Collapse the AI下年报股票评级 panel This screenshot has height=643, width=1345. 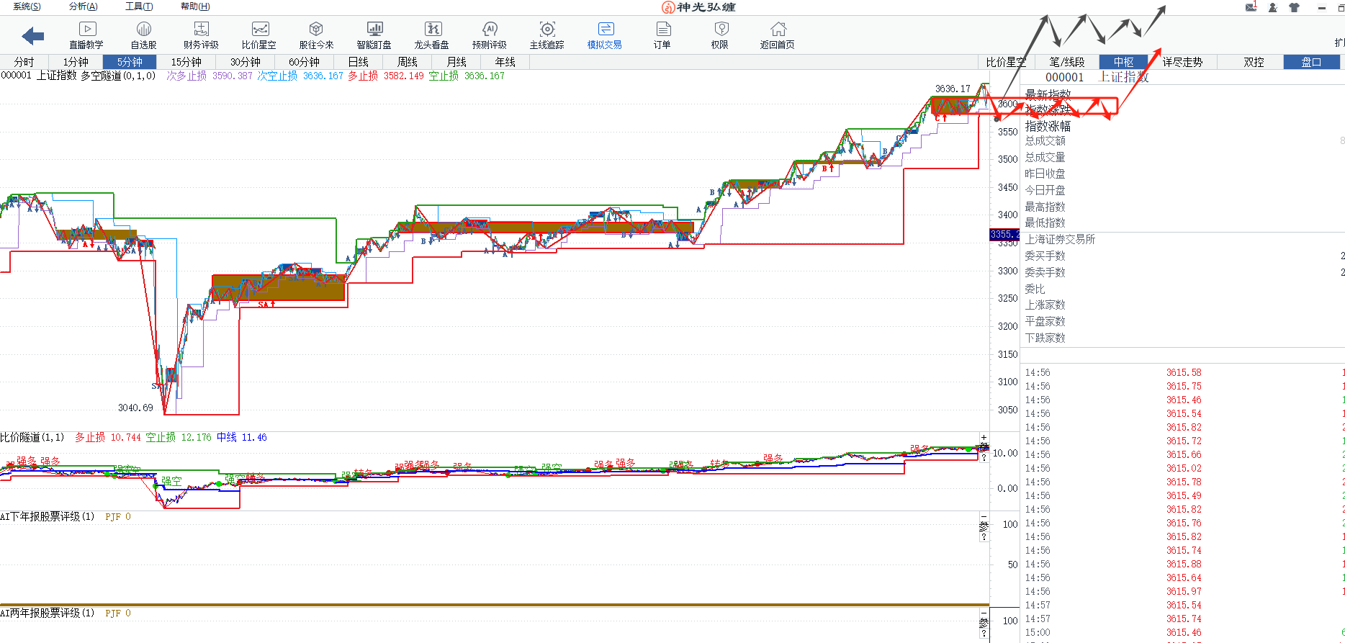click(984, 516)
